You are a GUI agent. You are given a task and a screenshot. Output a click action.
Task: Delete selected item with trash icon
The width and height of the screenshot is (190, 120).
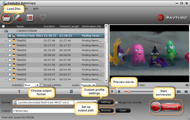71,91
